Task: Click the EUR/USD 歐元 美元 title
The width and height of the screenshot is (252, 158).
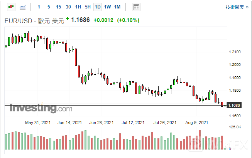Action: (34, 20)
